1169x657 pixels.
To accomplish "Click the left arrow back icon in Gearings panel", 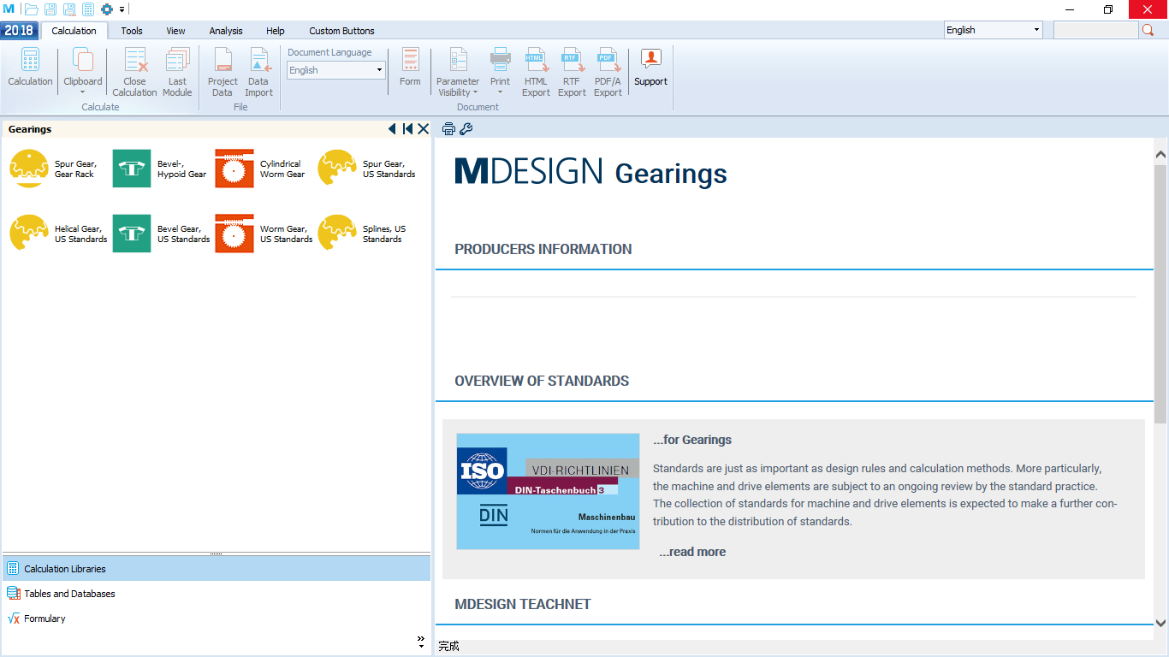I will coord(392,129).
